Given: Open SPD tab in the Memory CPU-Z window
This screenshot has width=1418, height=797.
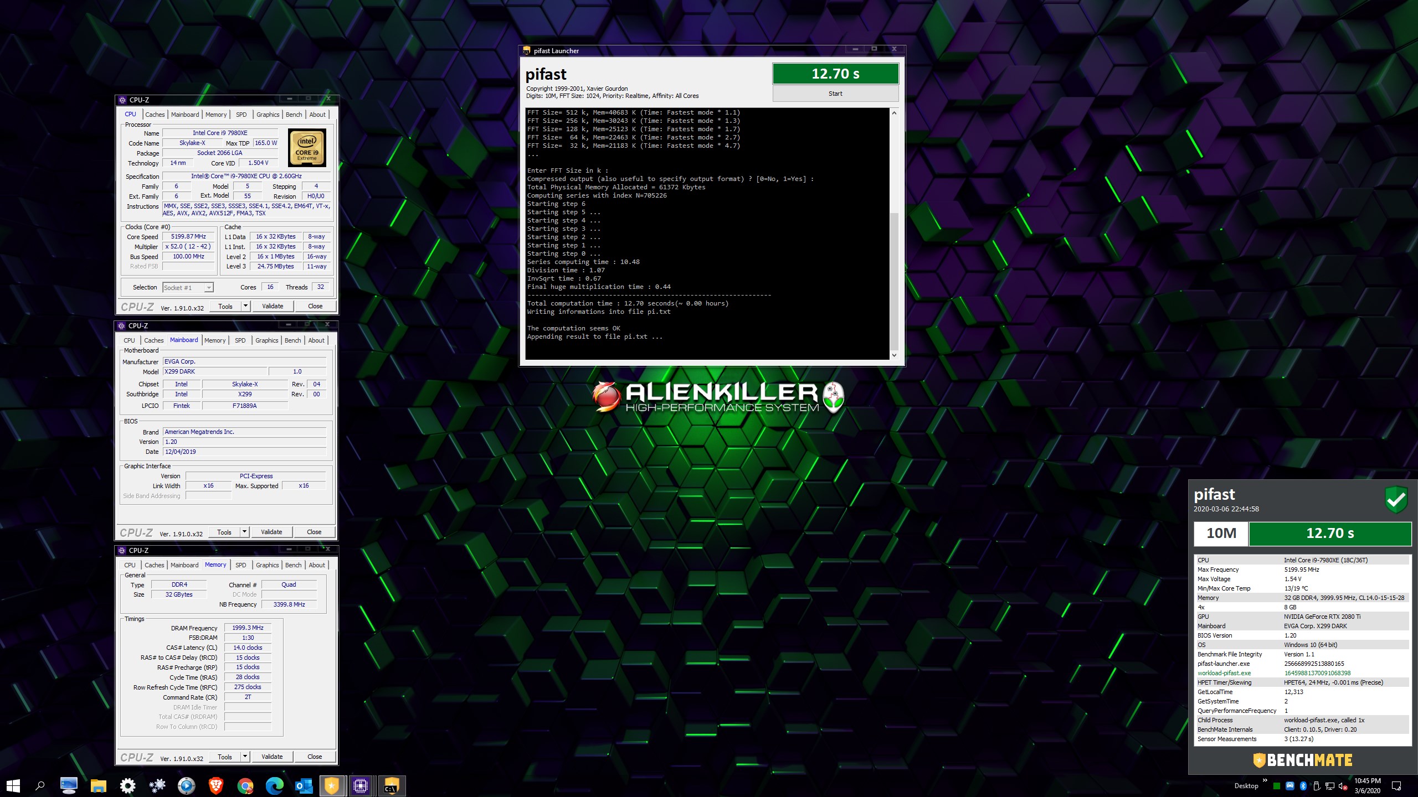Looking at the screenshot, I should (x=240, y=565).
